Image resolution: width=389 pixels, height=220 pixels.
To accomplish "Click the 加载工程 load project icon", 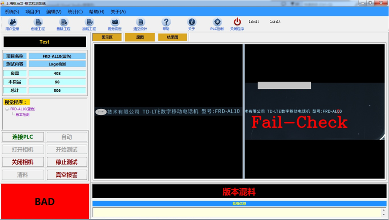I will tap(89, 24).
